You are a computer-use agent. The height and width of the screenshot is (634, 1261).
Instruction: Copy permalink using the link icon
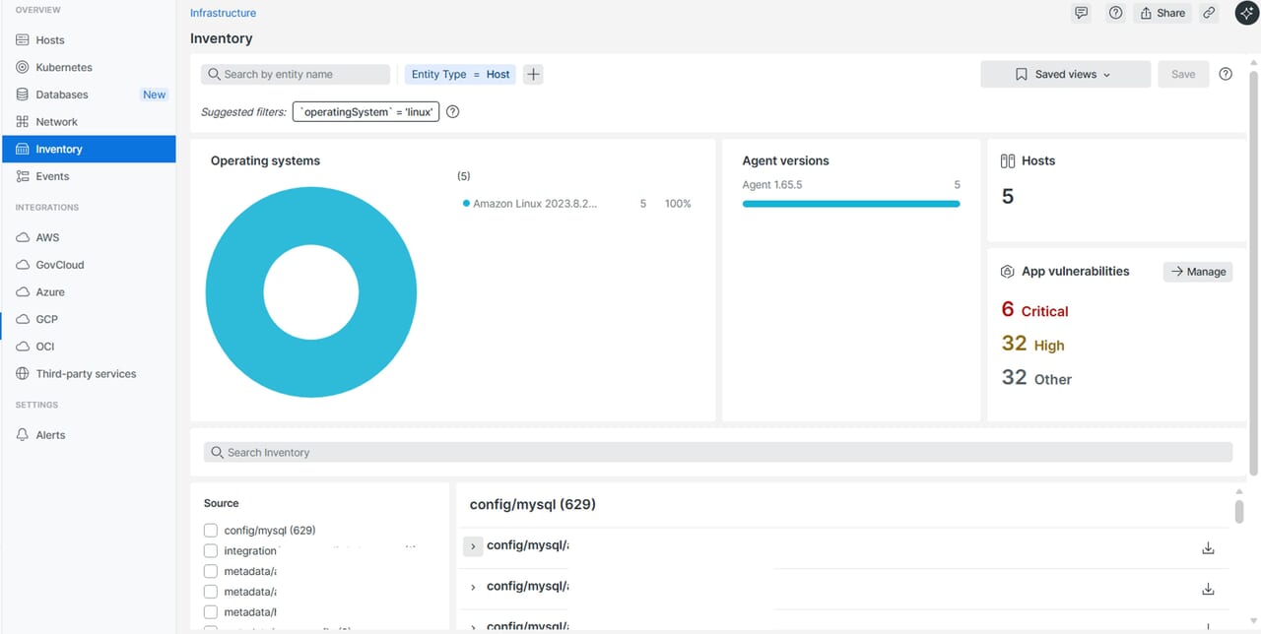click(x=1209, y=13)
